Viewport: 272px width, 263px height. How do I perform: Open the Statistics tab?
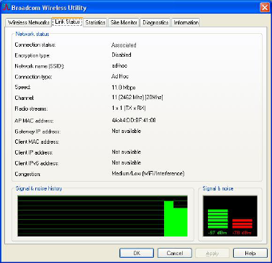coord(95,22)
